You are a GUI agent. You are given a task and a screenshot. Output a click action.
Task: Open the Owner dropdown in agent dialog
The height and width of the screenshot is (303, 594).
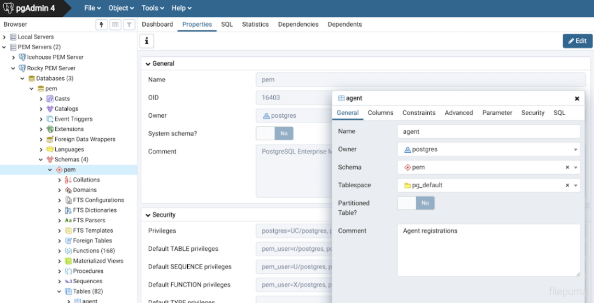click(x=576, y=150)
